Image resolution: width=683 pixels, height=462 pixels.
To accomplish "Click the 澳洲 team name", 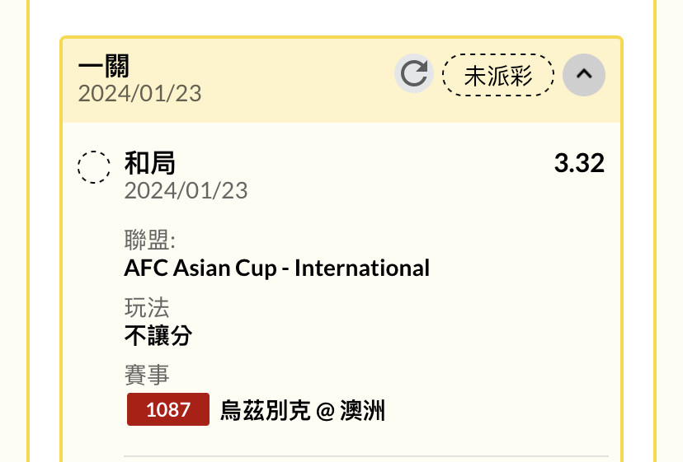I will [x=362, y=410].
